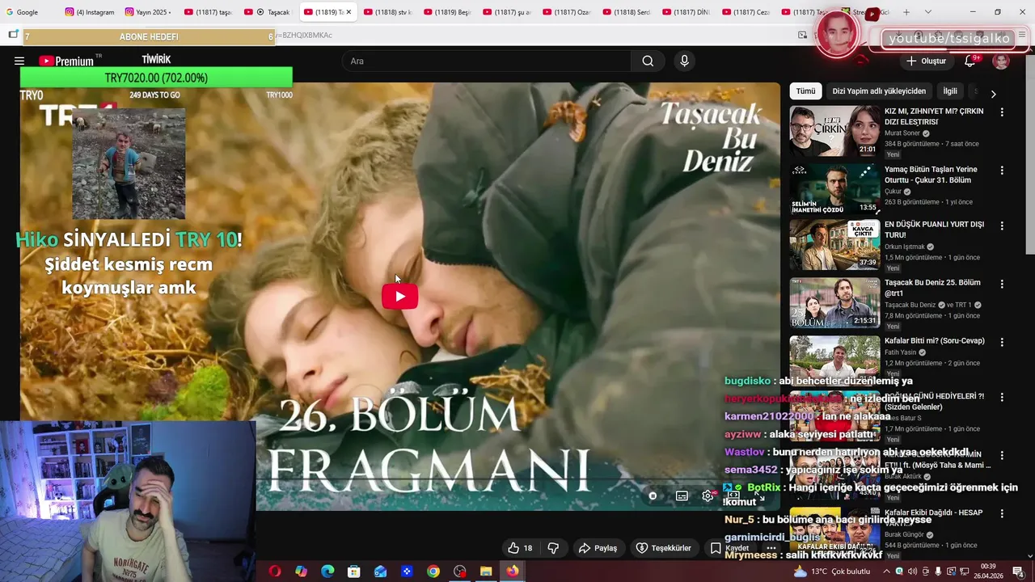Switch to the Instagram browser tab

90,12
